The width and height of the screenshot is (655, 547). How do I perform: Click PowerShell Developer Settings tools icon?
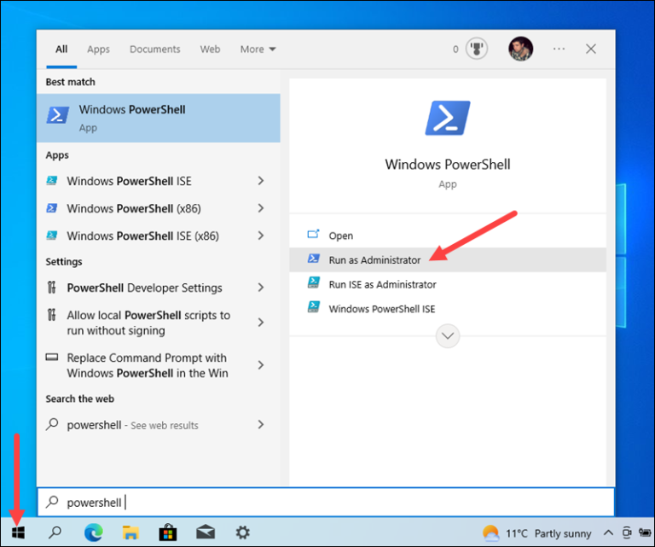click(51, 288)
